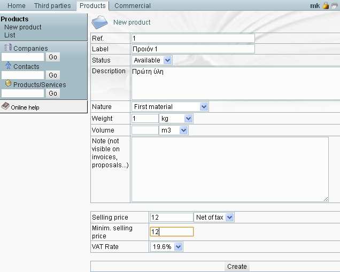The width and height of the screenshot is (340, 272).
Task: Click the Products sidebar heading
Action: 14,19
